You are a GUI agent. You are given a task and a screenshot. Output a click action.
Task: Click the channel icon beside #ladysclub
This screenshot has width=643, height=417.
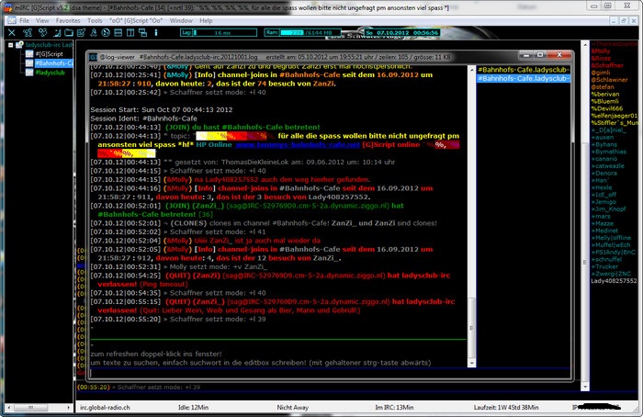(29, 73)
